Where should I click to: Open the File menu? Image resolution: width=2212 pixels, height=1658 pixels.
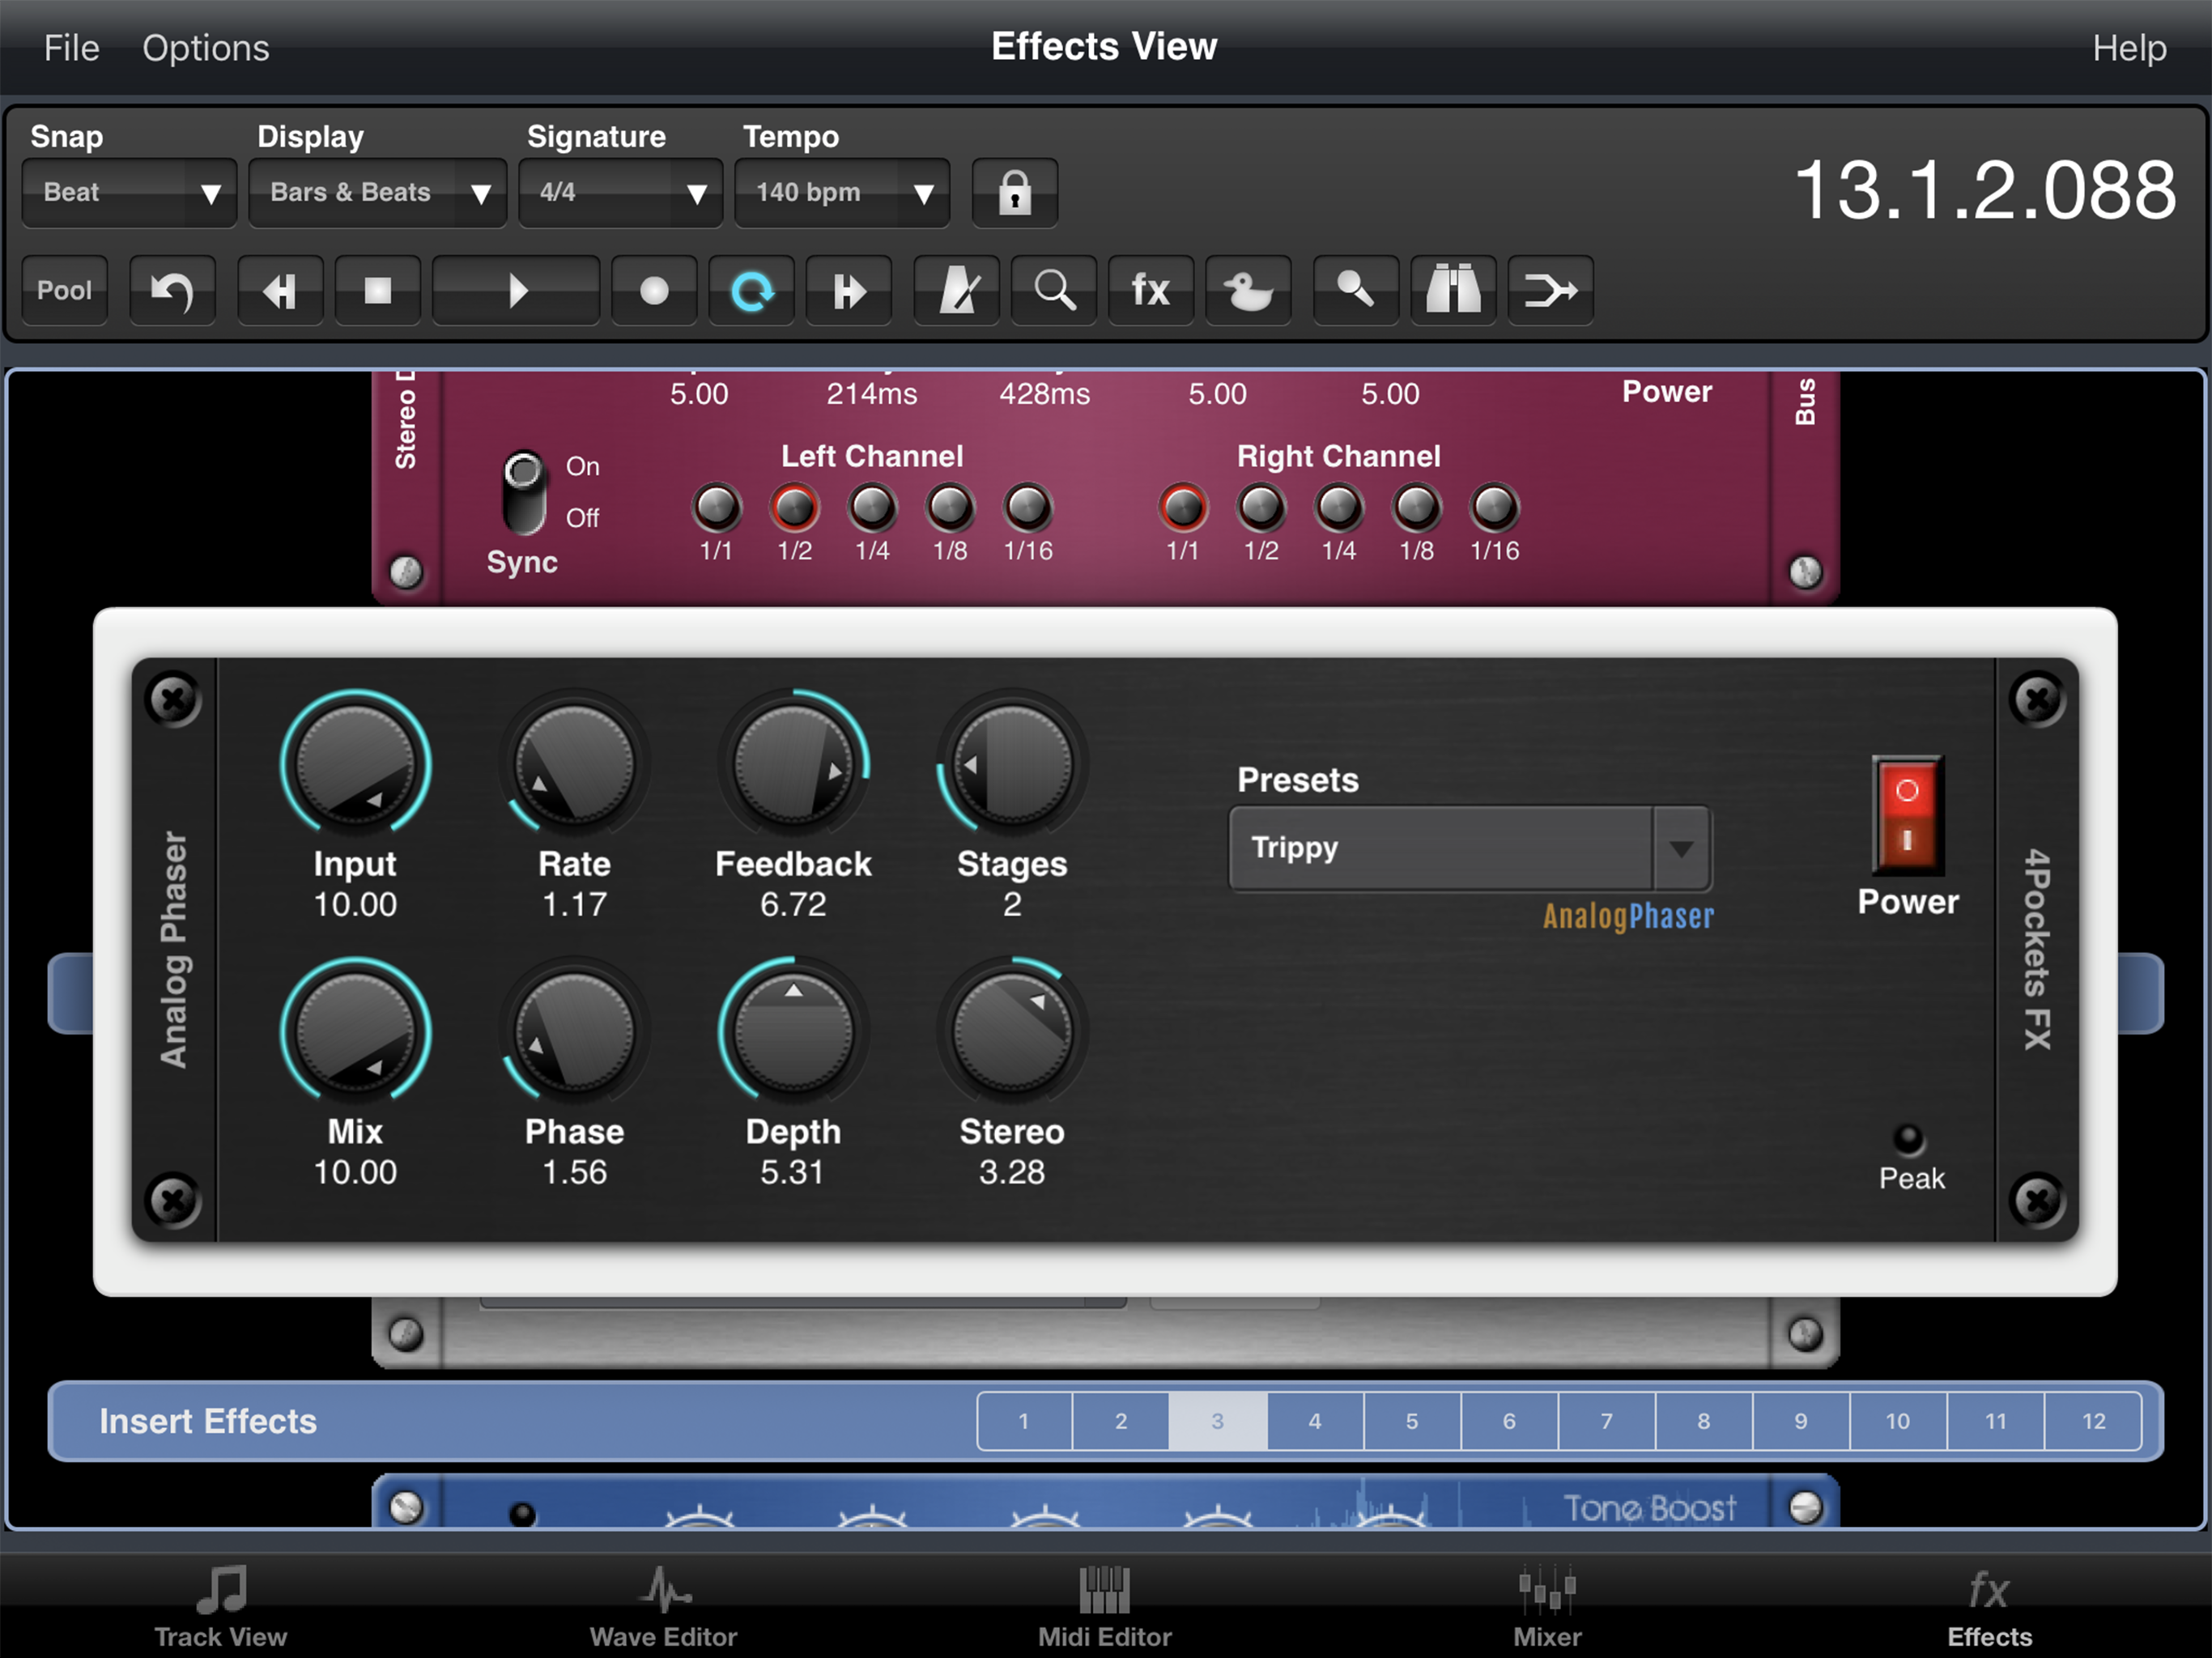click(x=71, y=48)
